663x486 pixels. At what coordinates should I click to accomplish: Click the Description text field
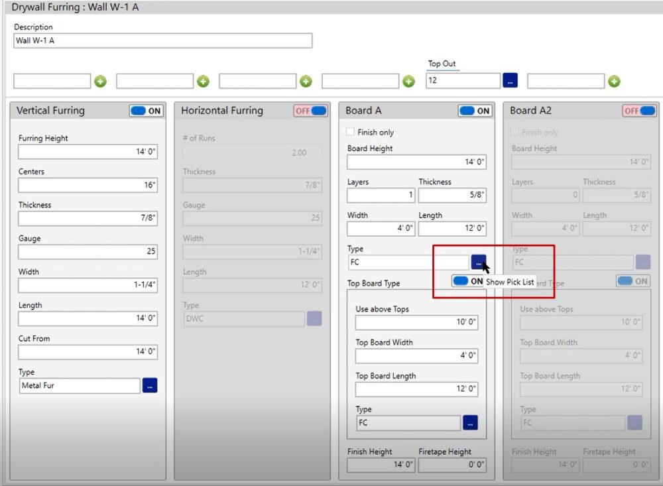162,40
